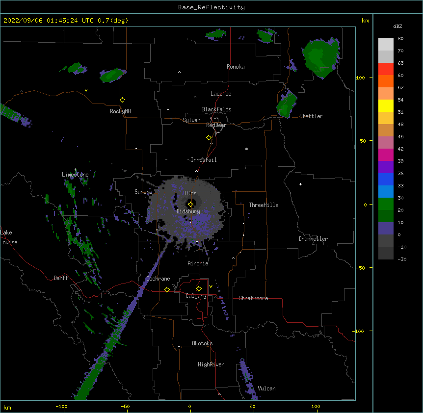Pick the light blue 30-33 dBZ swatch
This screenshot has height=413, width=423.
point(386,191)
